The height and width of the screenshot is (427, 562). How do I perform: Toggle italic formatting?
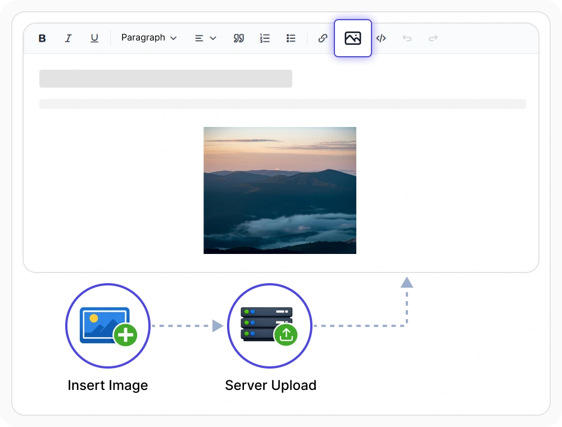click(68, 38)
